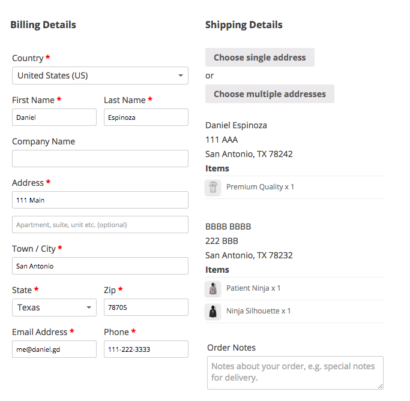Expand the State dropdown showing Texas
Viewport: 410px width, 401px height.
(x=54, y=307)
